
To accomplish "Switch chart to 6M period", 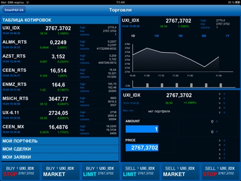I will pyautogui.click(x=204, y=36).
